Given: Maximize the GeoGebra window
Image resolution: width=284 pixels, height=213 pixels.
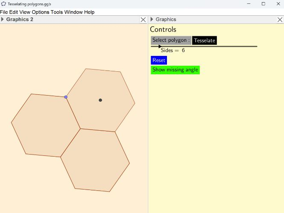Looking at the screenshot, I should [x=264, y=4].
